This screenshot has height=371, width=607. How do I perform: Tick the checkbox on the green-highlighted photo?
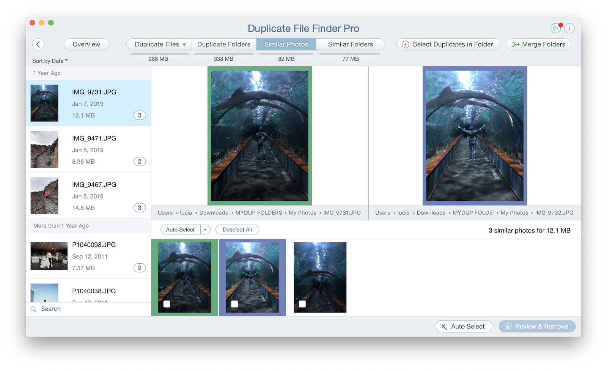click(167, 304)
